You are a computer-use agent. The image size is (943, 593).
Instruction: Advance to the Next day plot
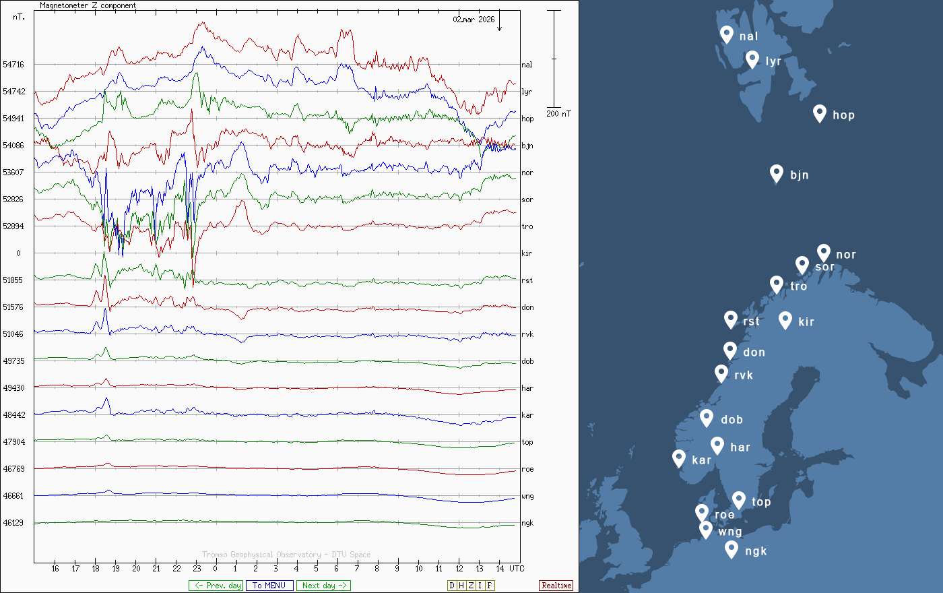[323, 586]
